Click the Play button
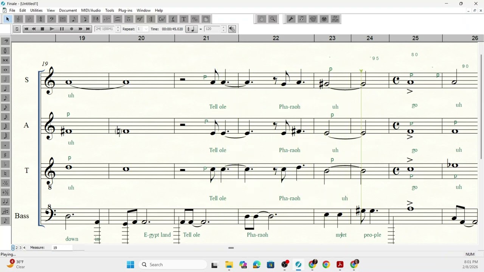This screenshot has height=272, width=484. [52, 29]
